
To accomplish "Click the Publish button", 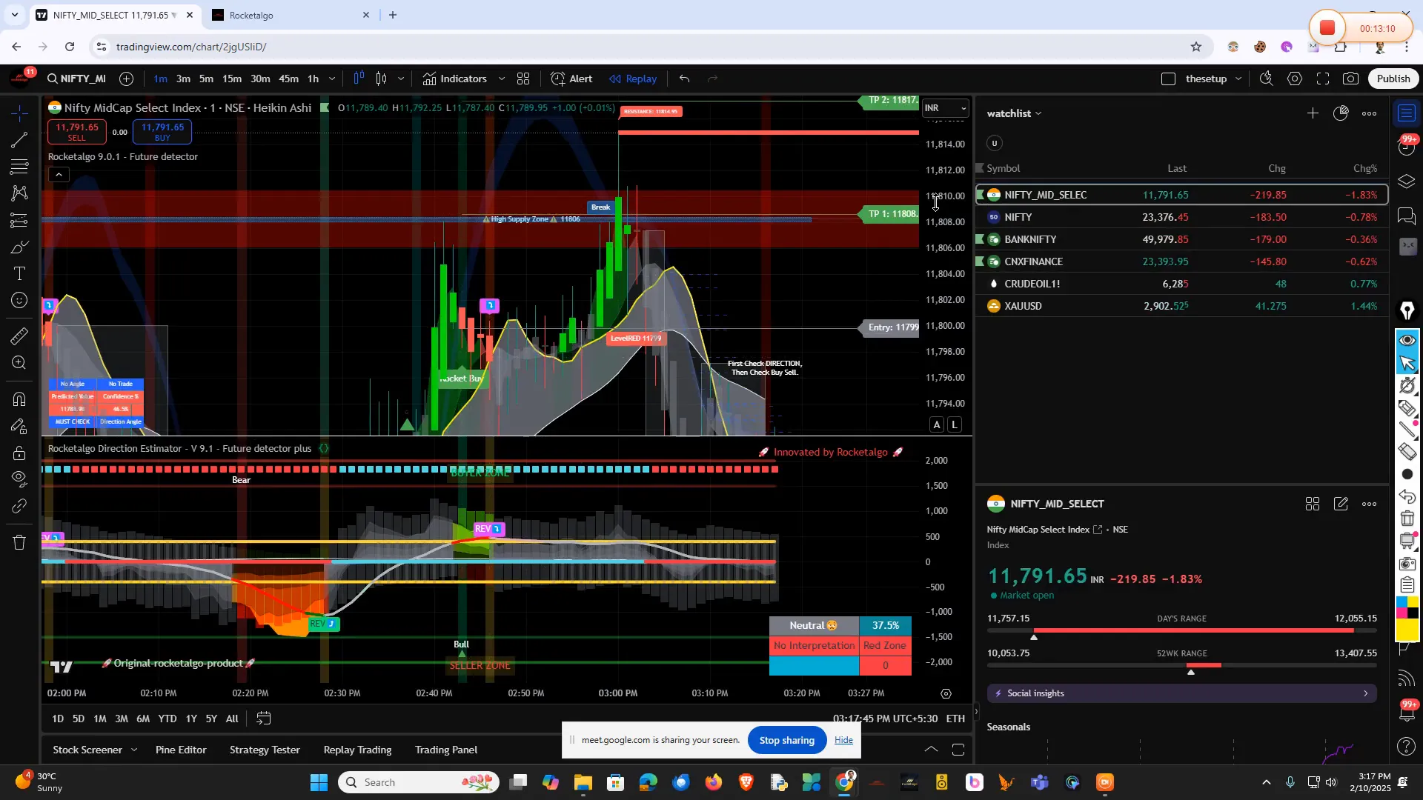I will click(x=1393, y=79).
